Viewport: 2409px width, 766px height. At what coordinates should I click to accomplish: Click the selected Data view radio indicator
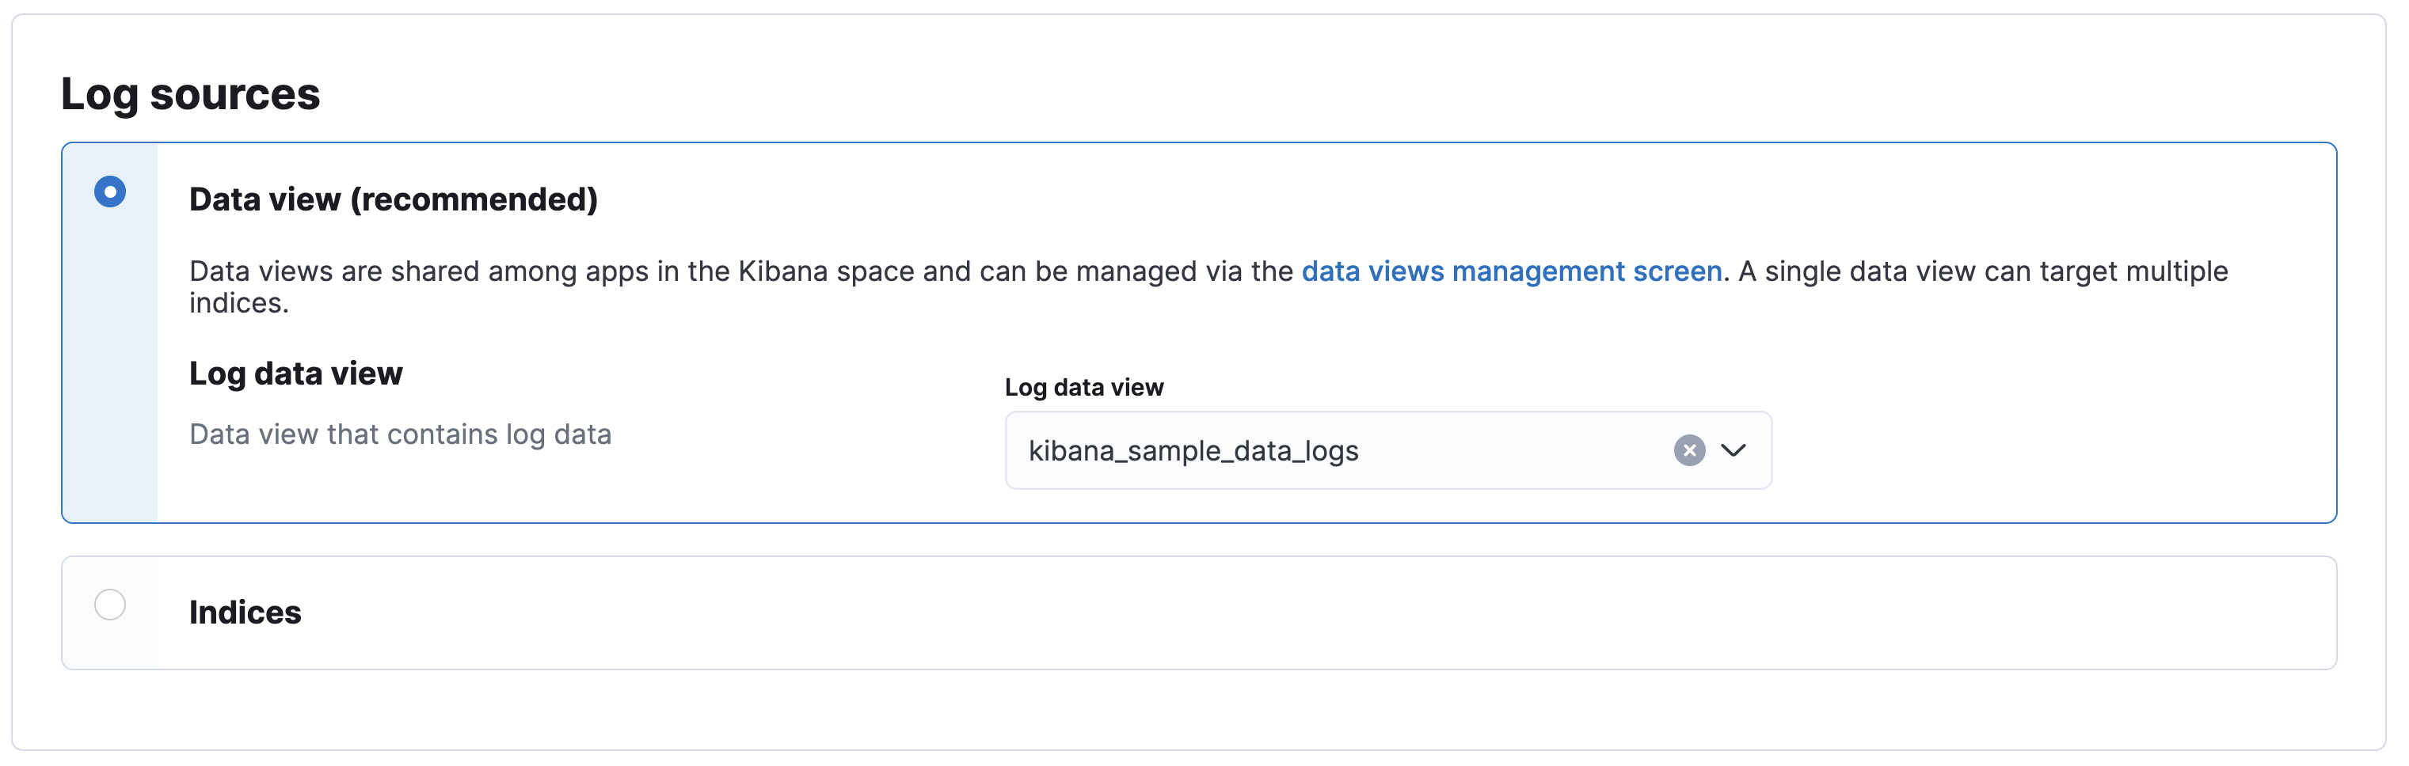coord(110,191)
